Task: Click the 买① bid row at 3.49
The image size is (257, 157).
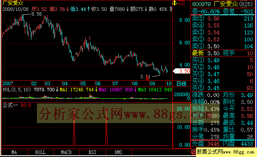Action: click(x=223, y=60)
